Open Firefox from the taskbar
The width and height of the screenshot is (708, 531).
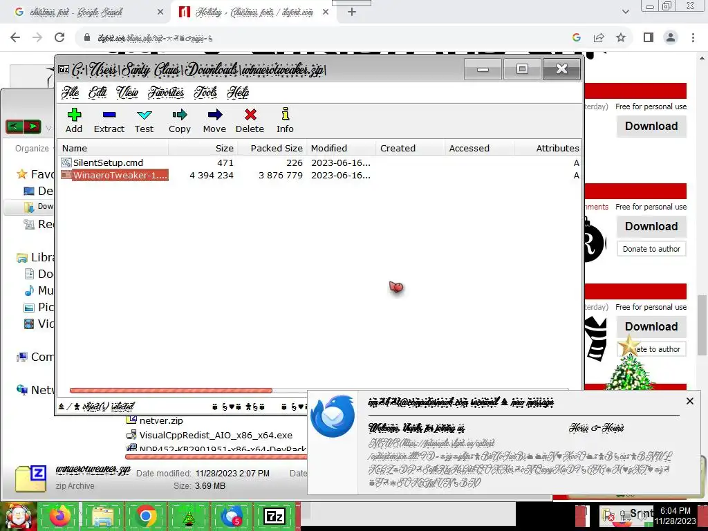pos(60,516)
